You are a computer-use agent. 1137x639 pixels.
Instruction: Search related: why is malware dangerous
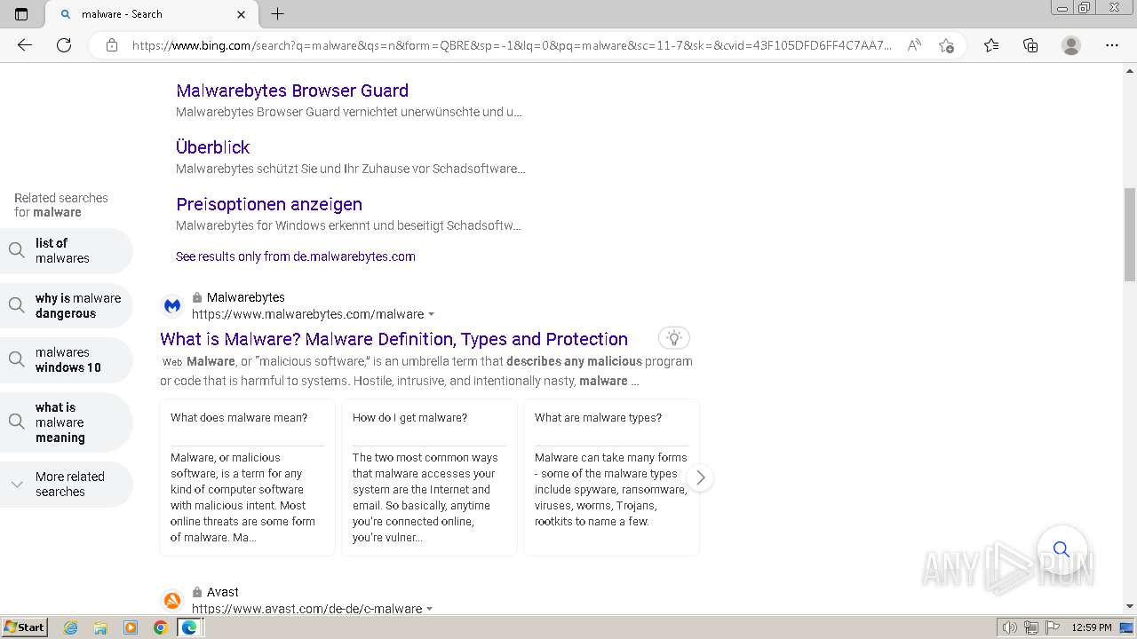pyautogui.click(x=67, y=306)
